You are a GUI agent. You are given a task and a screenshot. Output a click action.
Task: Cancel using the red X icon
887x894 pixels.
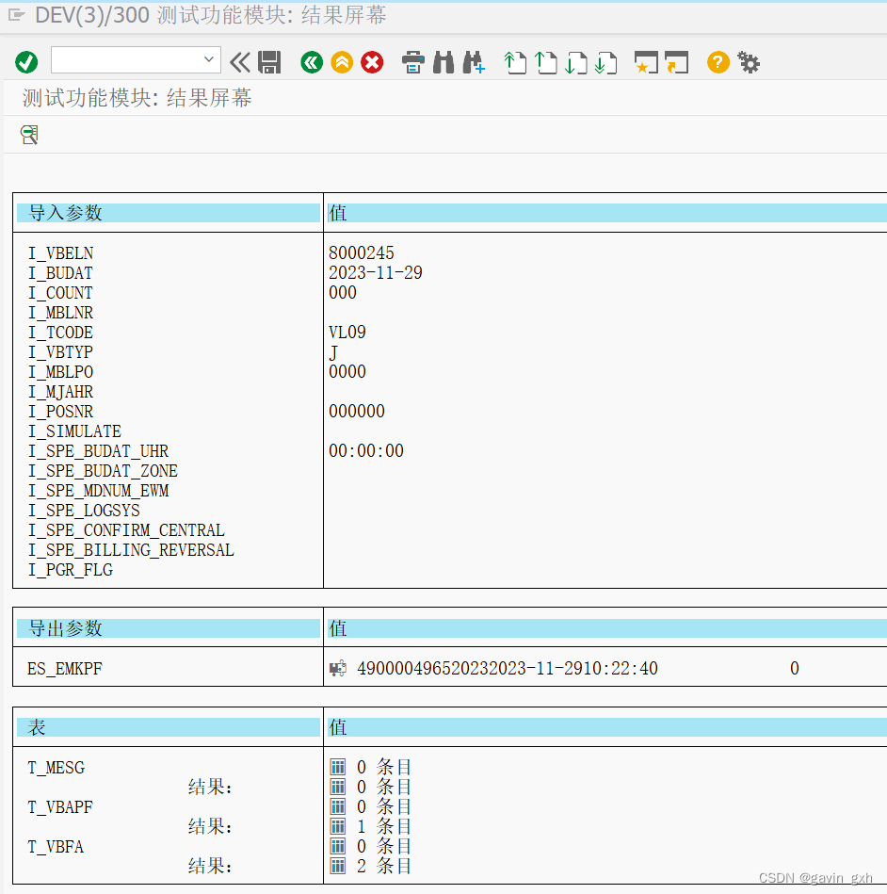[x=374, y=62]
